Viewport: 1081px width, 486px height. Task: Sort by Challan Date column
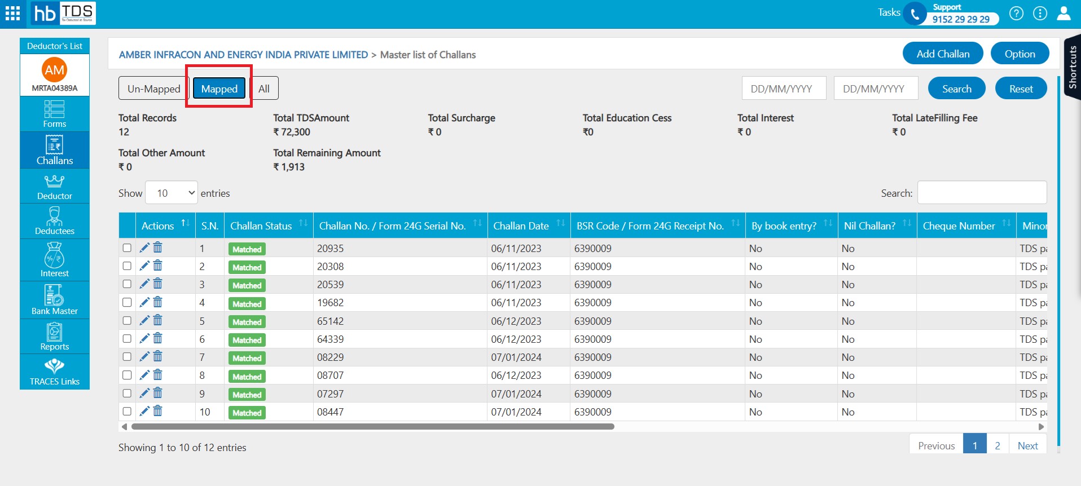529,226
